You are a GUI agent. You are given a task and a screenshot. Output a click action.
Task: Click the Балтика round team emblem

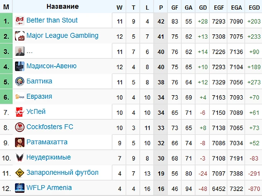point(20,82)
